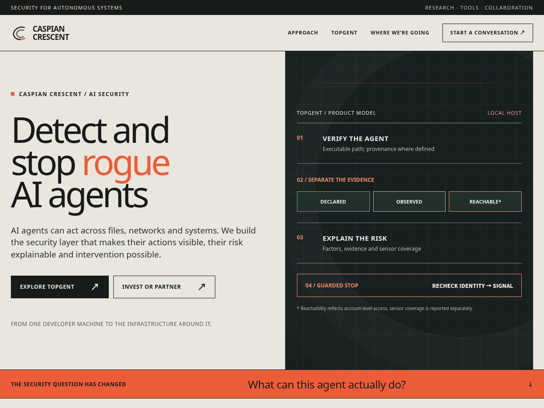
Task: Select the Observed evidence box
Action: pos(409,201)
